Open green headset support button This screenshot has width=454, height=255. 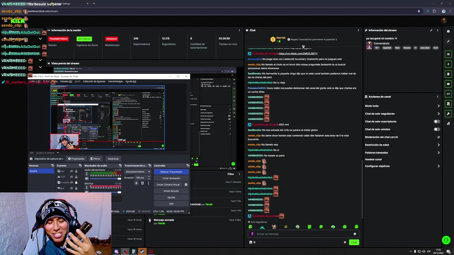[446, 240]
